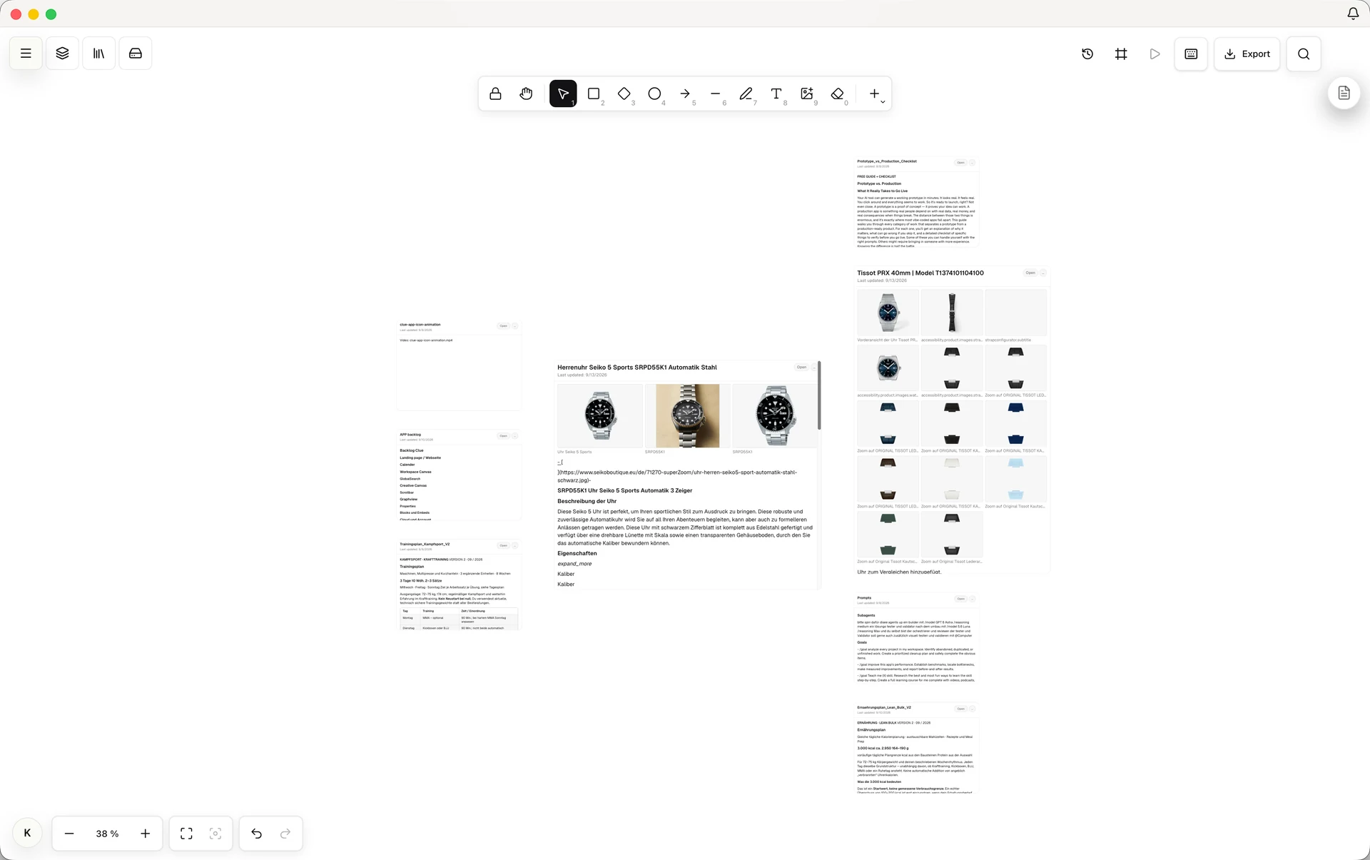Click the K user avatar button

[x=27, y=833]
